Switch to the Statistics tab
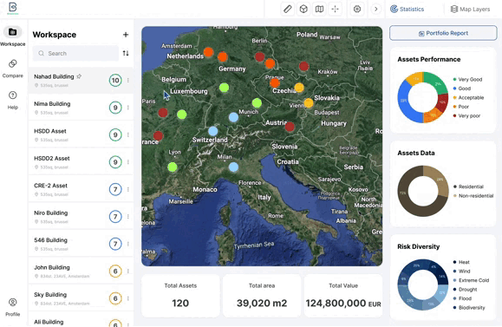Image resolution: width=502 pixels, height=327 pixels. point(407,9)
